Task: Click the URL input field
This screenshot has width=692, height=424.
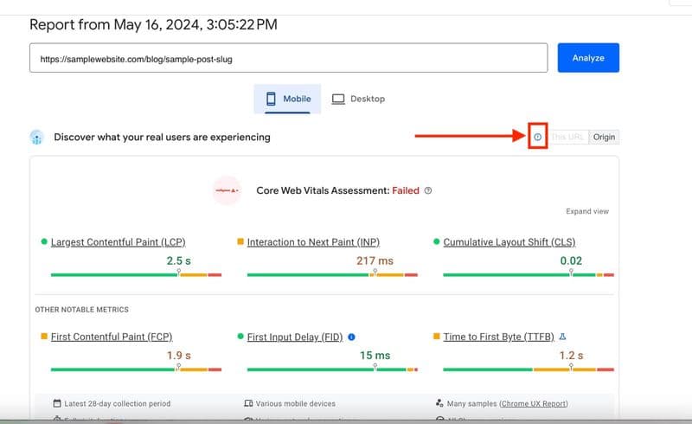Action: tap(289, 58)
